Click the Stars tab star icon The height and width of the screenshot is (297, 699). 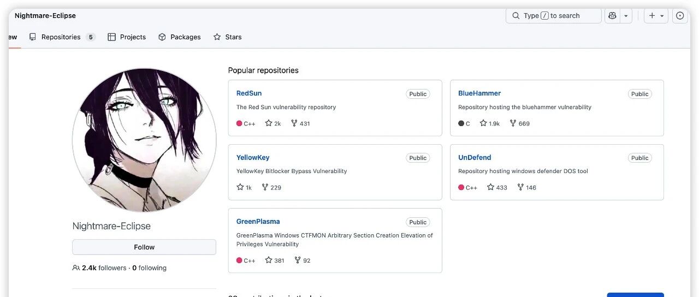click(217, 37)
